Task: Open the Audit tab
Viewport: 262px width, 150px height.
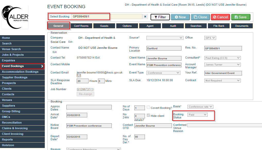Action: (x=173, y=26)
